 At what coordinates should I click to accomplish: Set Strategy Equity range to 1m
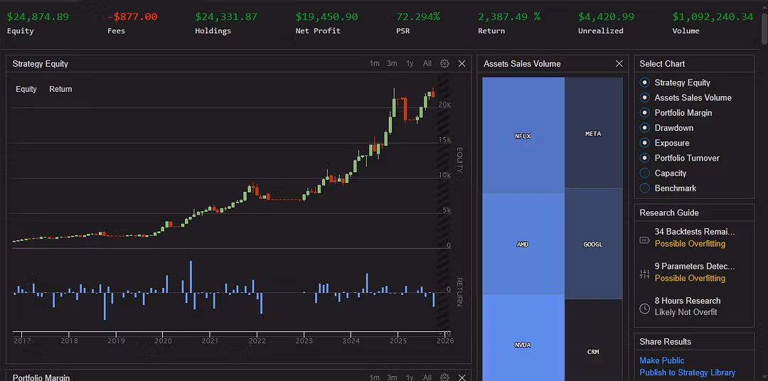coord(374,63)
